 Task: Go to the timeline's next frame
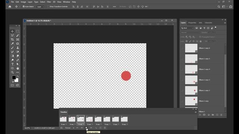(91, 128)
